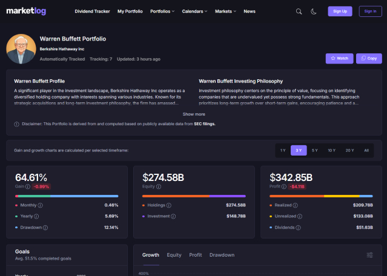Screen dimensions: 387x276
Task: Select the All timeframe option
Action: 366,150
